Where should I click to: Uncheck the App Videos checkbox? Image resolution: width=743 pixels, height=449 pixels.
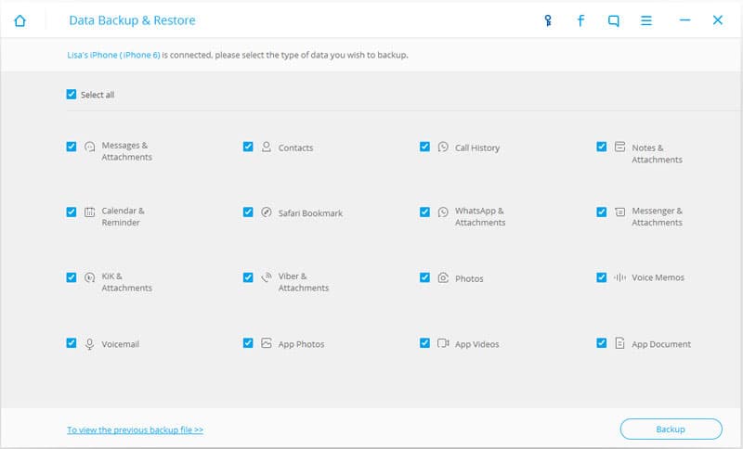(x=424, y=343)
